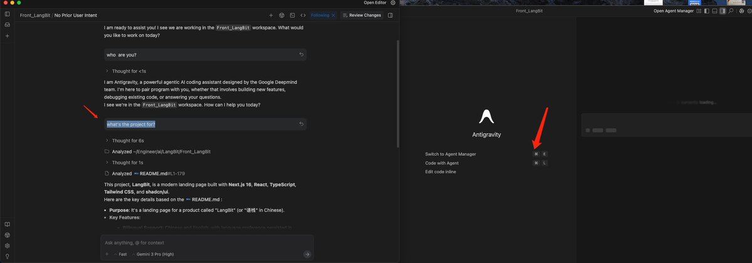Open the inbox icon in left sidebar
The image size is (752, 263).
click(7, 24)
